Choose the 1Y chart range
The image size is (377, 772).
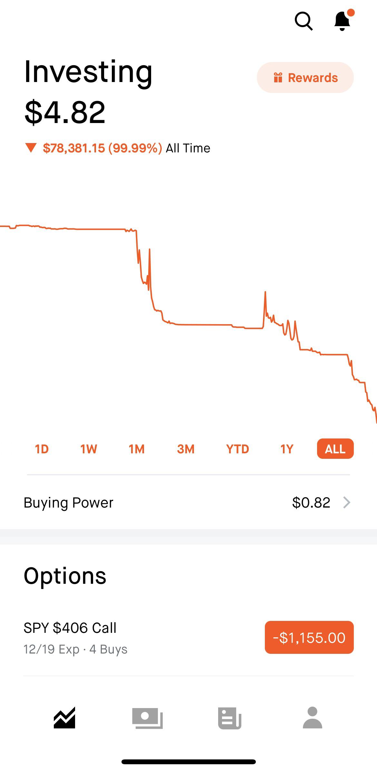pos(287,449)
